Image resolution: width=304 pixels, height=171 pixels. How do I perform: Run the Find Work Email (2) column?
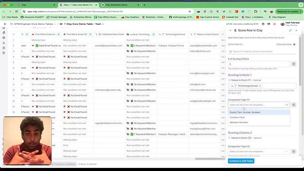pos(90,34)
